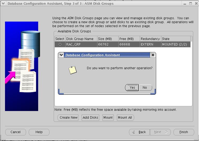Click the Finish button
Viewport: 199px width, 141px height.
pyautogui.click(x=183, y=132)
